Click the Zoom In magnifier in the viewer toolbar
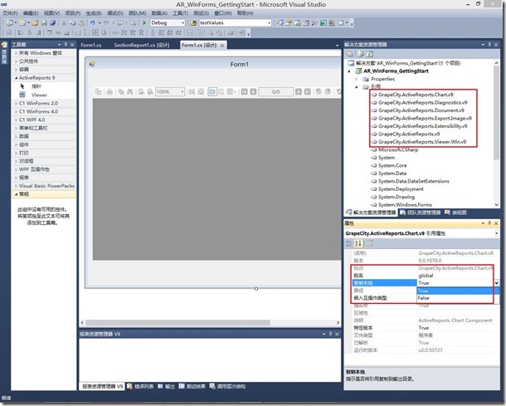Viewport: 506px width, 406px height. point(150,91)
